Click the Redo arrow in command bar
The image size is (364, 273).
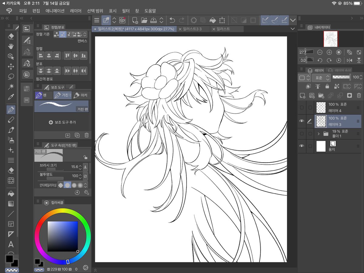(x=182, y=20)
